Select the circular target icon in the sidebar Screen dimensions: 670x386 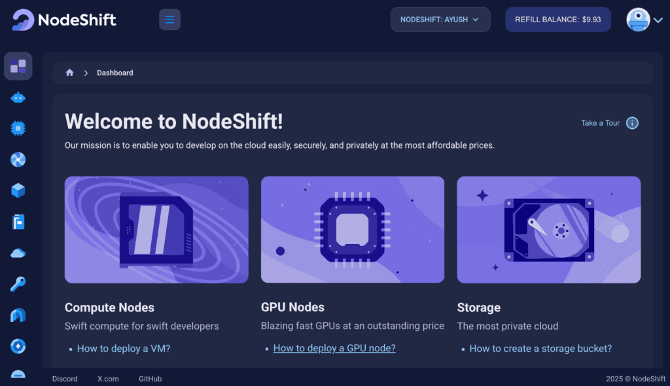[18, 346]
